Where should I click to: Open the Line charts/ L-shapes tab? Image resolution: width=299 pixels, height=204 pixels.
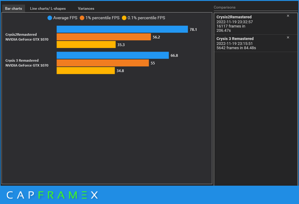48,9
